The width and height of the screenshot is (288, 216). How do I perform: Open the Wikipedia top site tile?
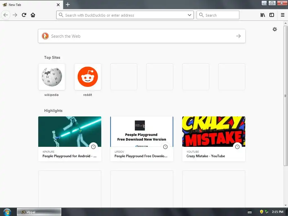(52, 77)
